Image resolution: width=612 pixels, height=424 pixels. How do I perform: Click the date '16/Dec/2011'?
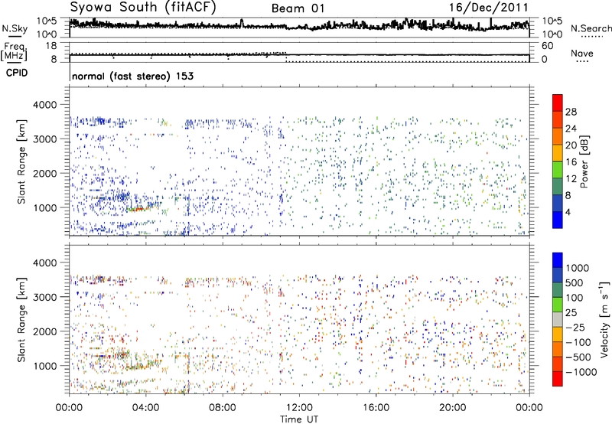point(488,8)
